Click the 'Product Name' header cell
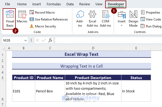162x107 pixels. 50,78
